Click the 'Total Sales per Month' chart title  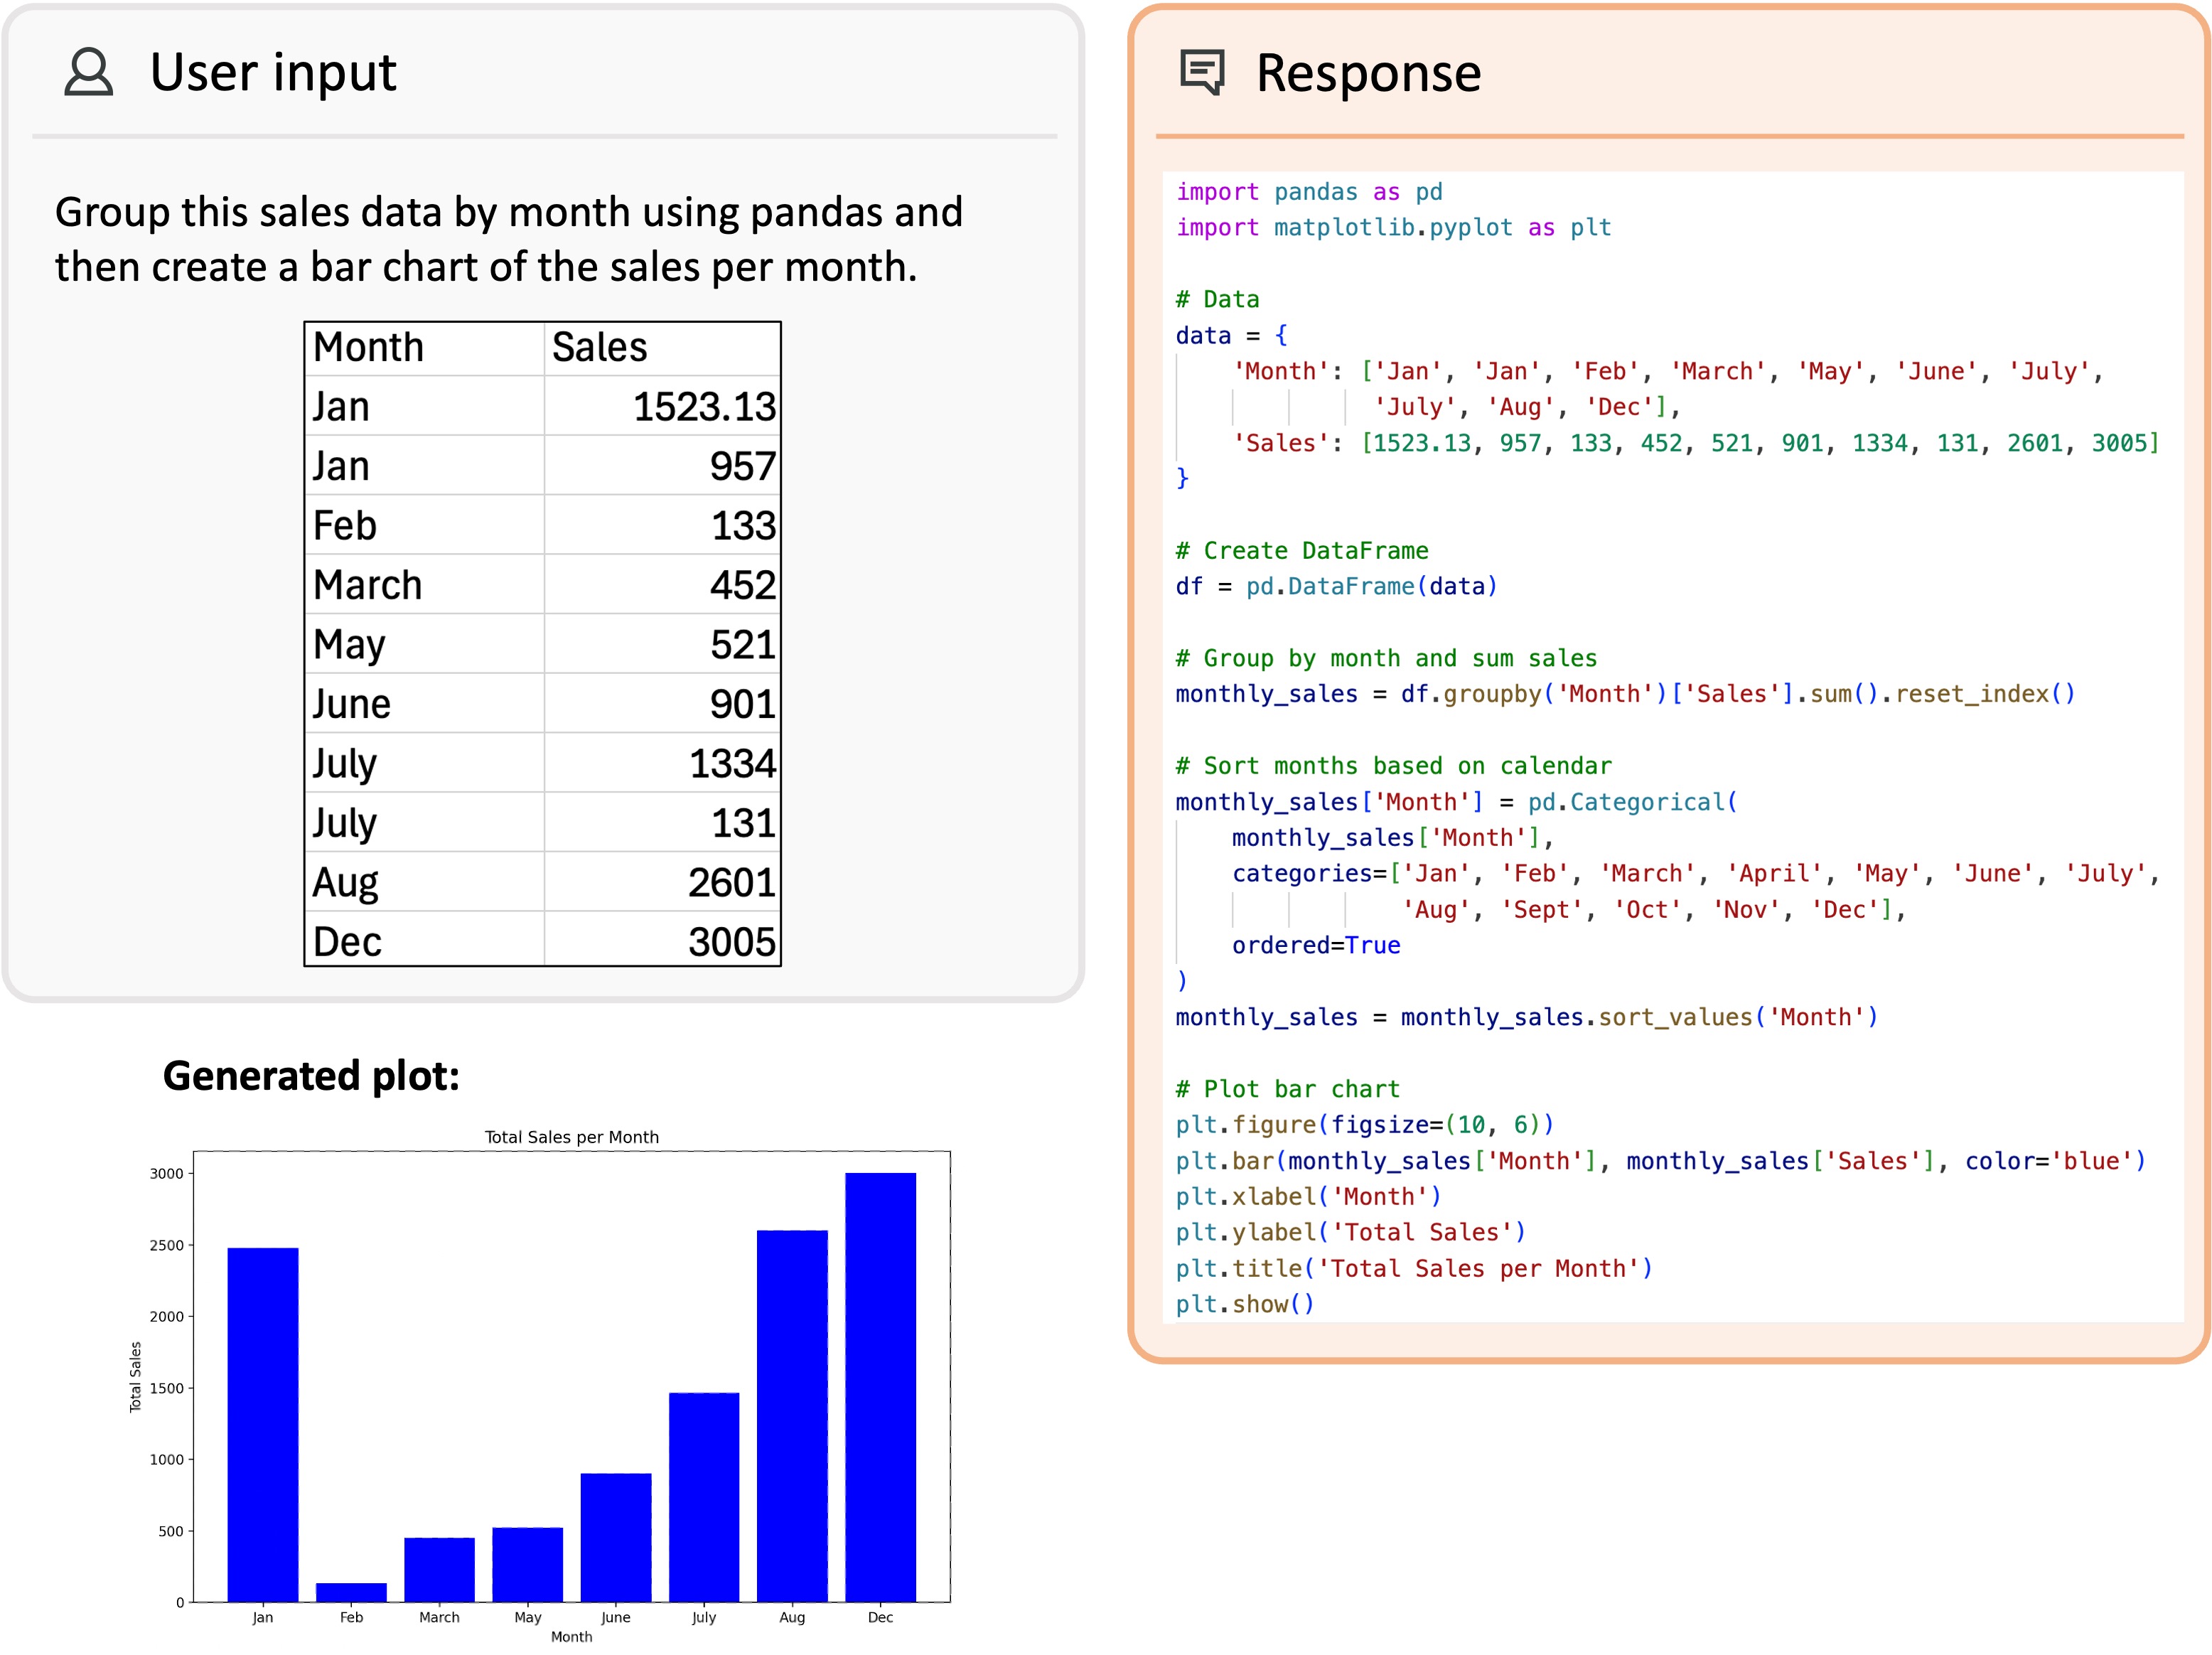point(571,1137)
